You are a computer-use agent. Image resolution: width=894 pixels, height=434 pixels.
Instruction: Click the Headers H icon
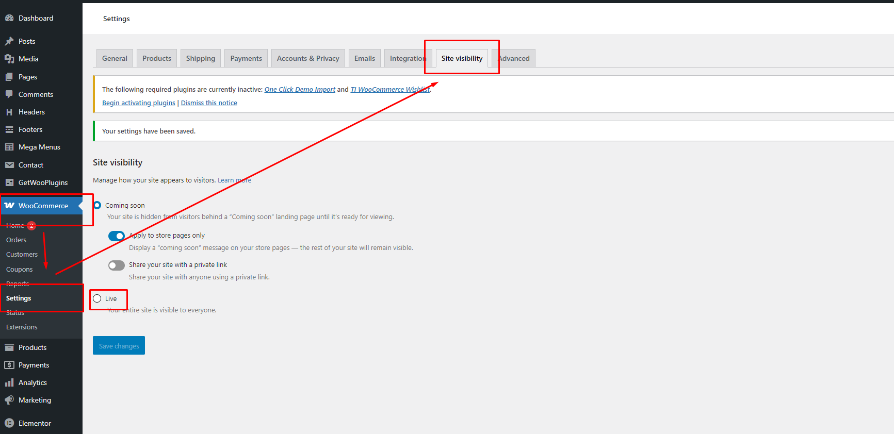click(9, 112)
